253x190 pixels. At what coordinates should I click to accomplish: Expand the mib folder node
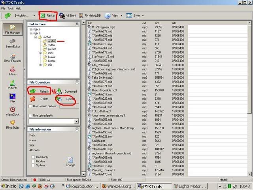click(40, 65)
